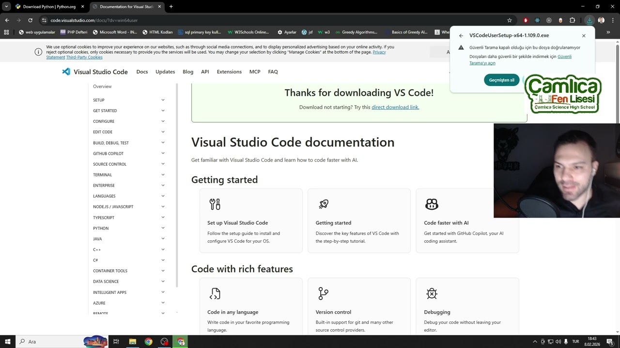Open Windows Start menu
Image resolution: width=620 pixels, height=348 pixels.
point(8,342)
